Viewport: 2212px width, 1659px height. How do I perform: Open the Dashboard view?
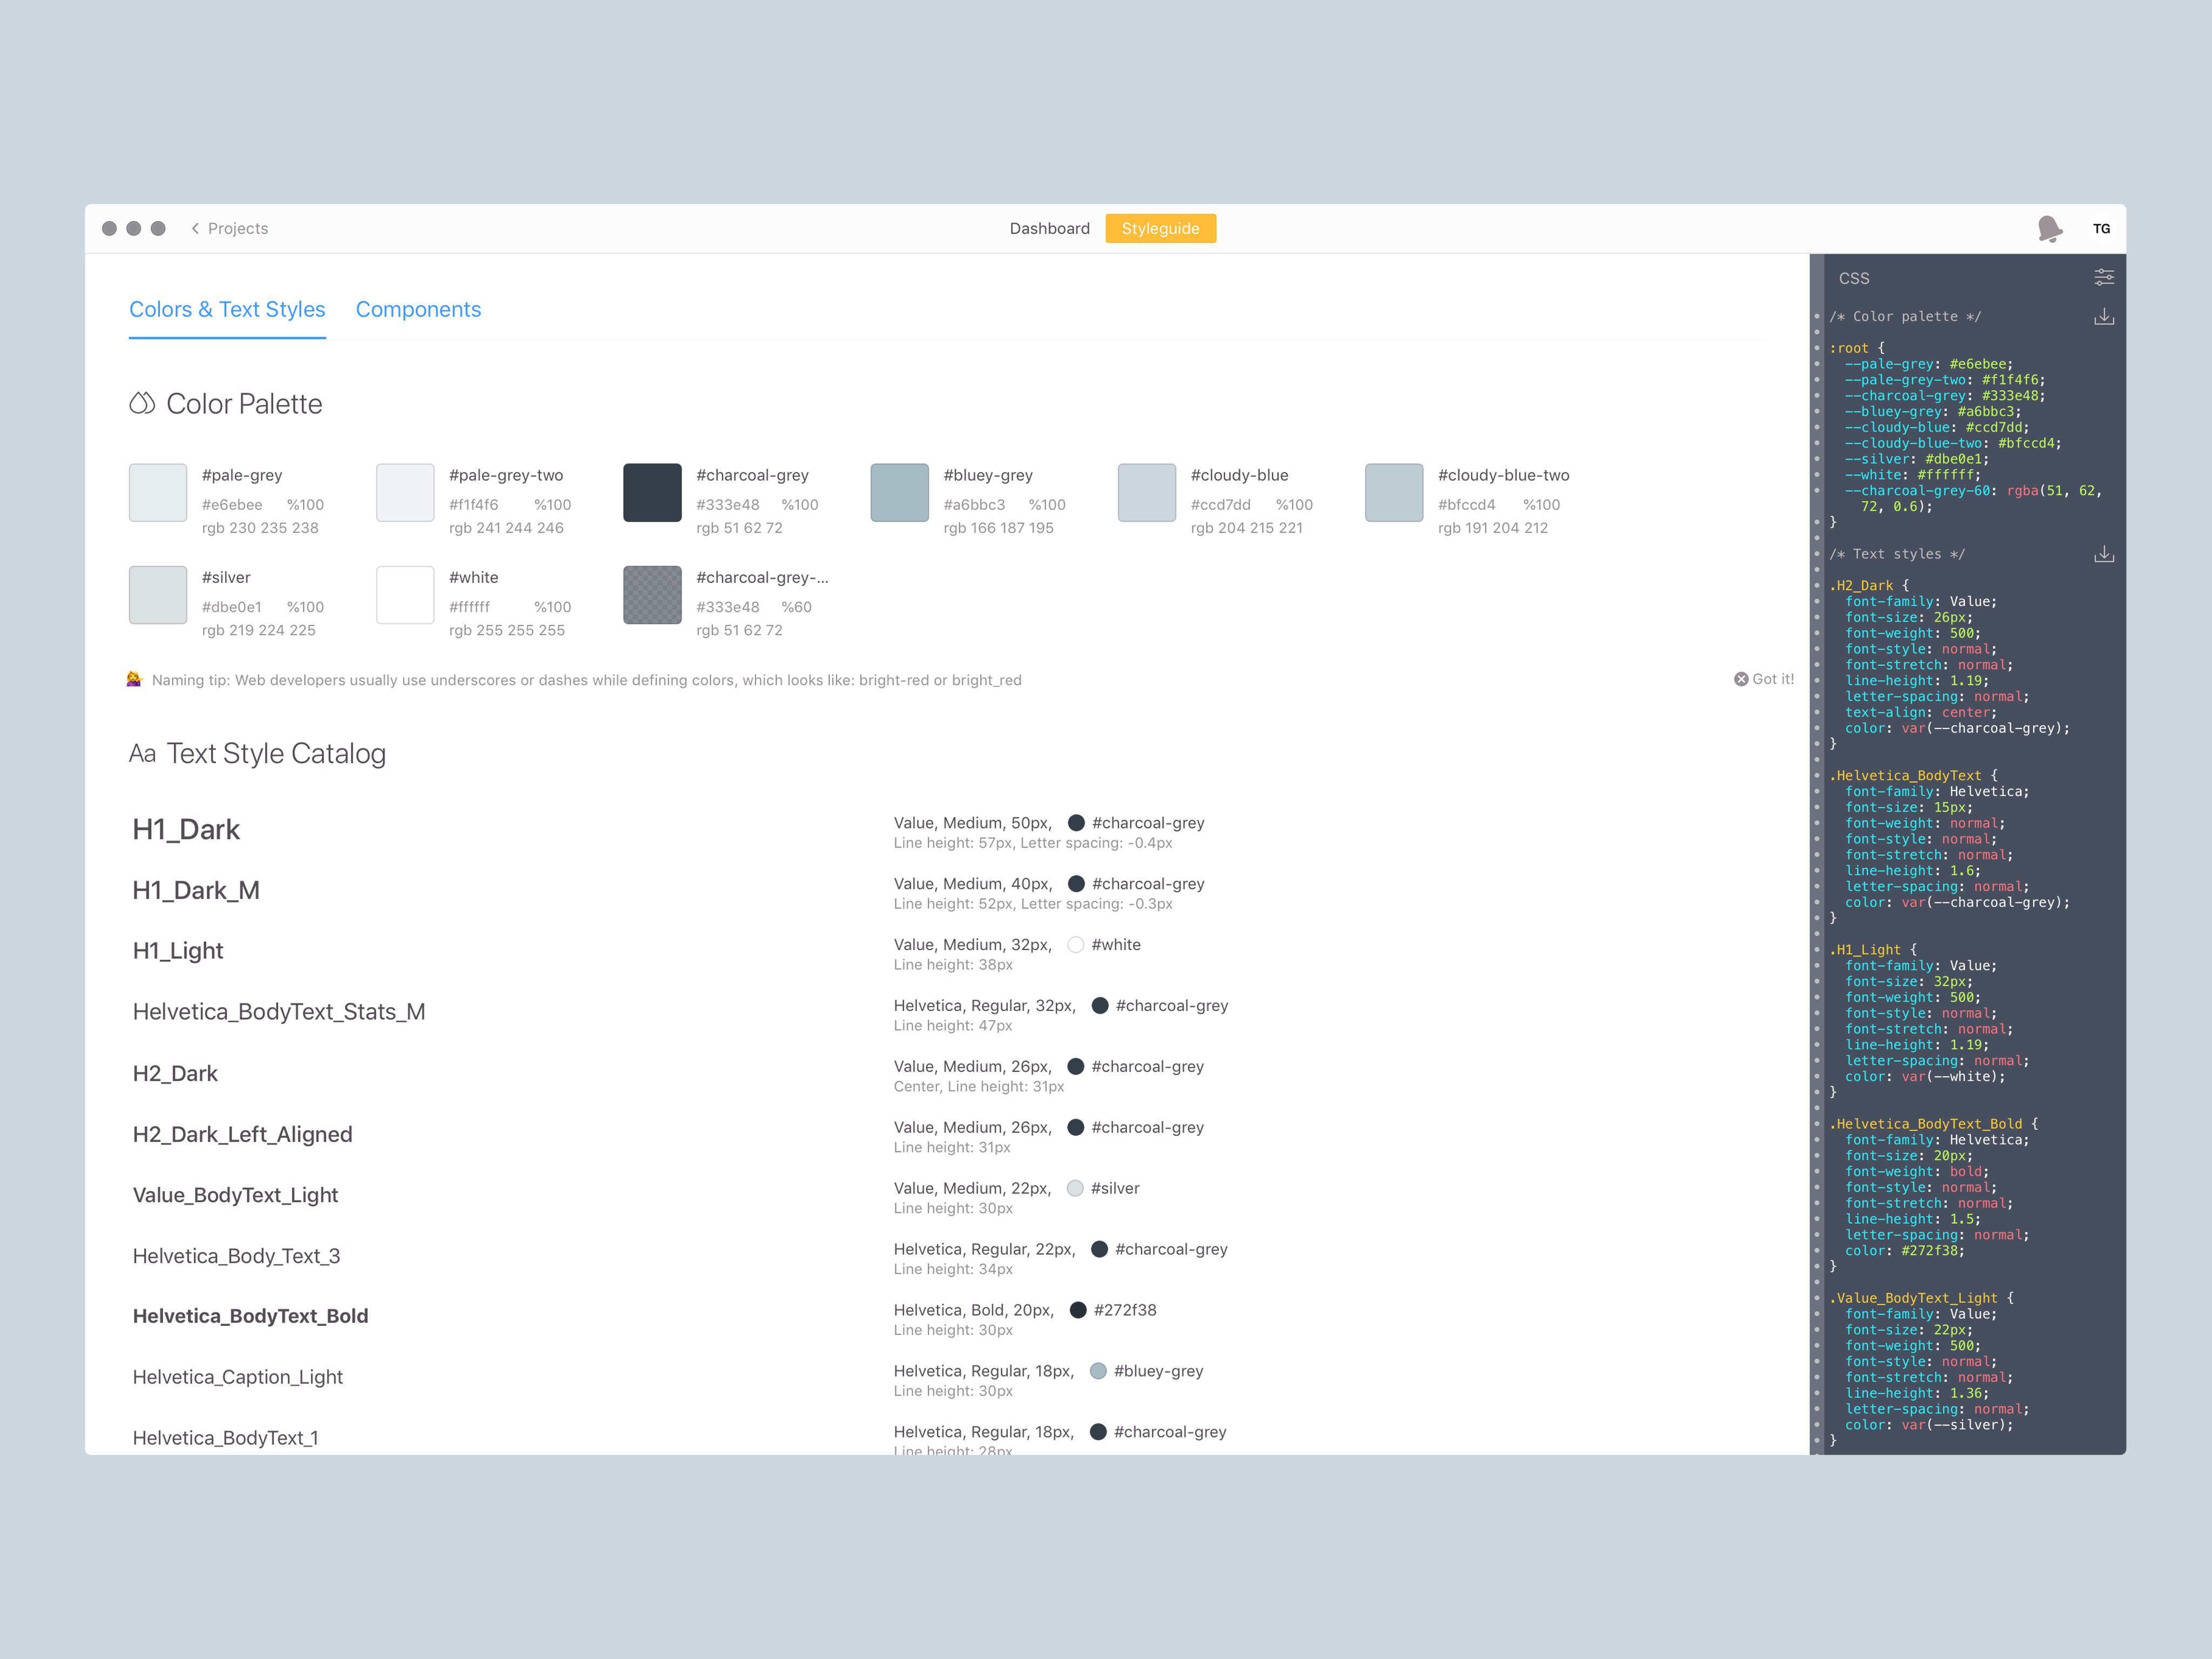(1049, 229)
